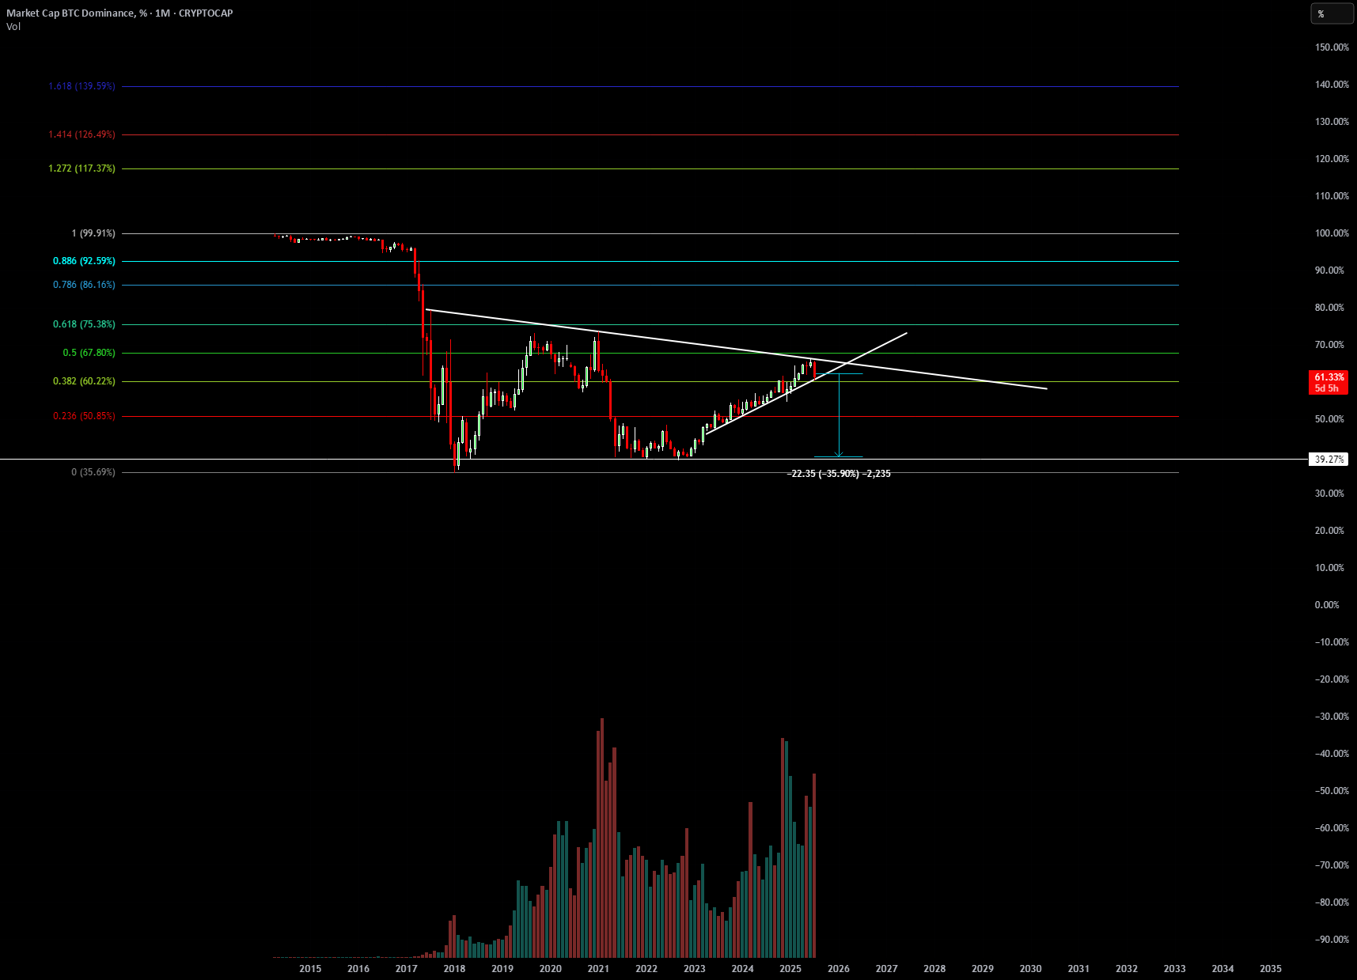Click the blue price range measurement arrow

point(839,415)
